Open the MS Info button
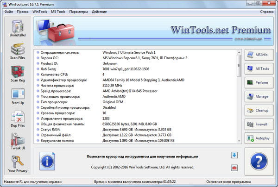The image size is (278, 187). coord(258,55)
